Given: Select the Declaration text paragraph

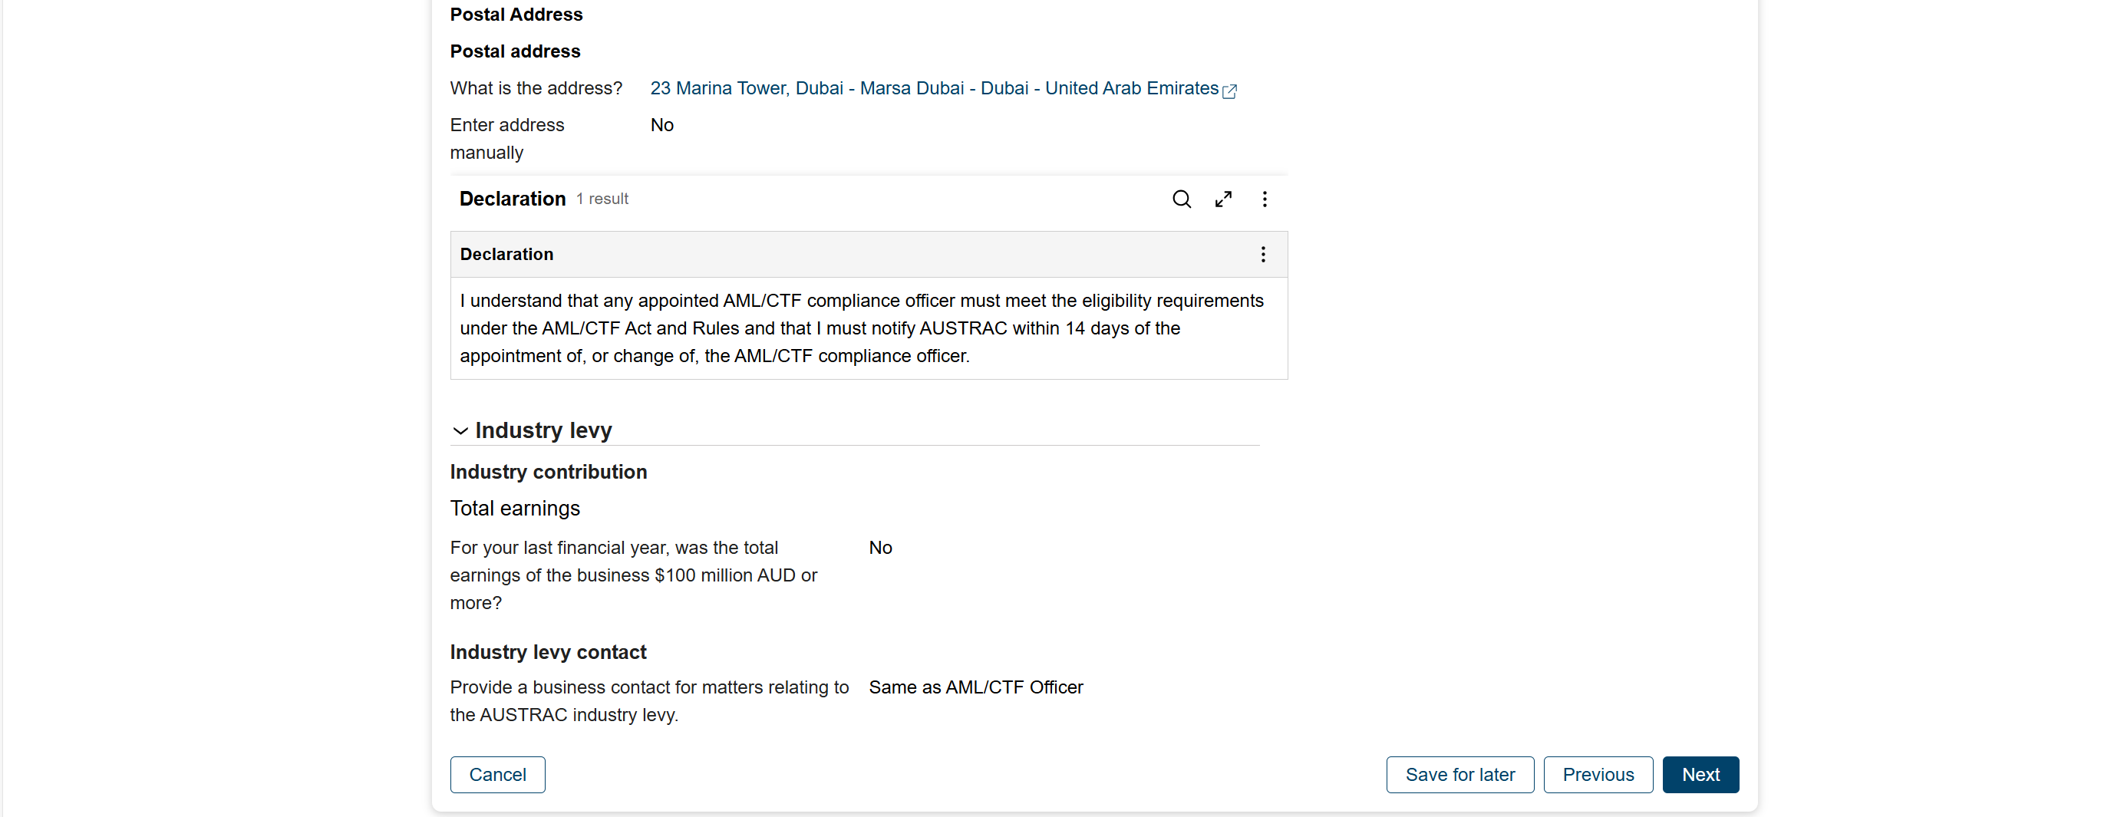Looking at the screenshot, I should (x=862, y=328).
